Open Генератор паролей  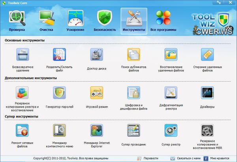pyautogui.click(x=59, y=93)
